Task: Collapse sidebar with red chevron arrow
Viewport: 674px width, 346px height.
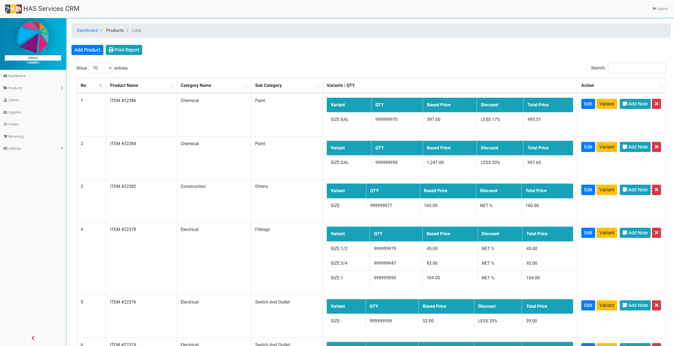Action: pos(33,338)
